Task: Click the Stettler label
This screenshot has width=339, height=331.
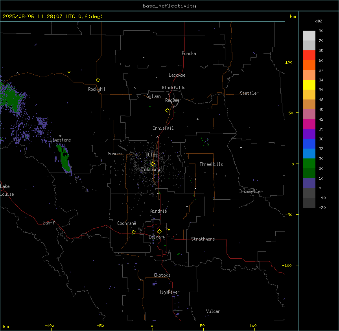Action: click(249, 93)
